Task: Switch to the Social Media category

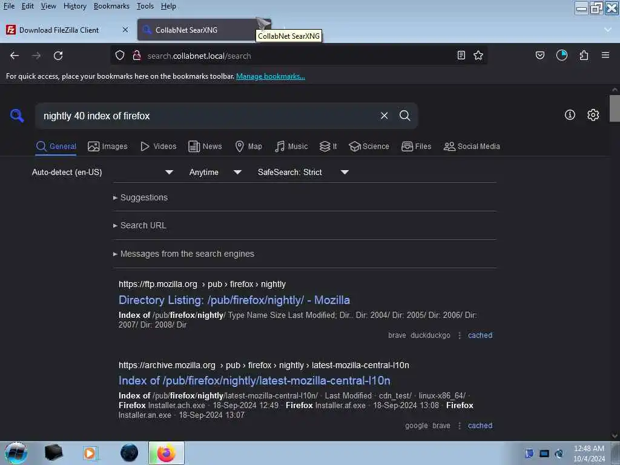Action: click(x=472, y=147)
